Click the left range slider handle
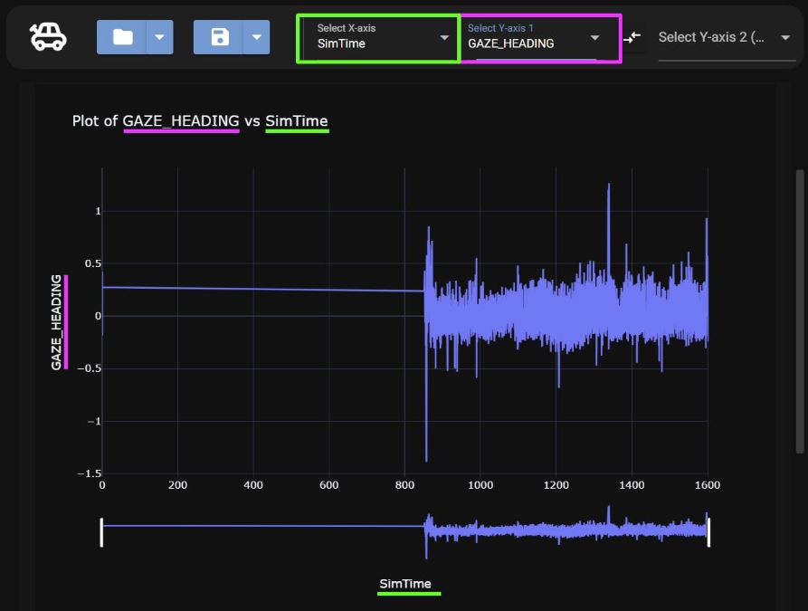The image size is (808, 611). [x=101, y=532]
